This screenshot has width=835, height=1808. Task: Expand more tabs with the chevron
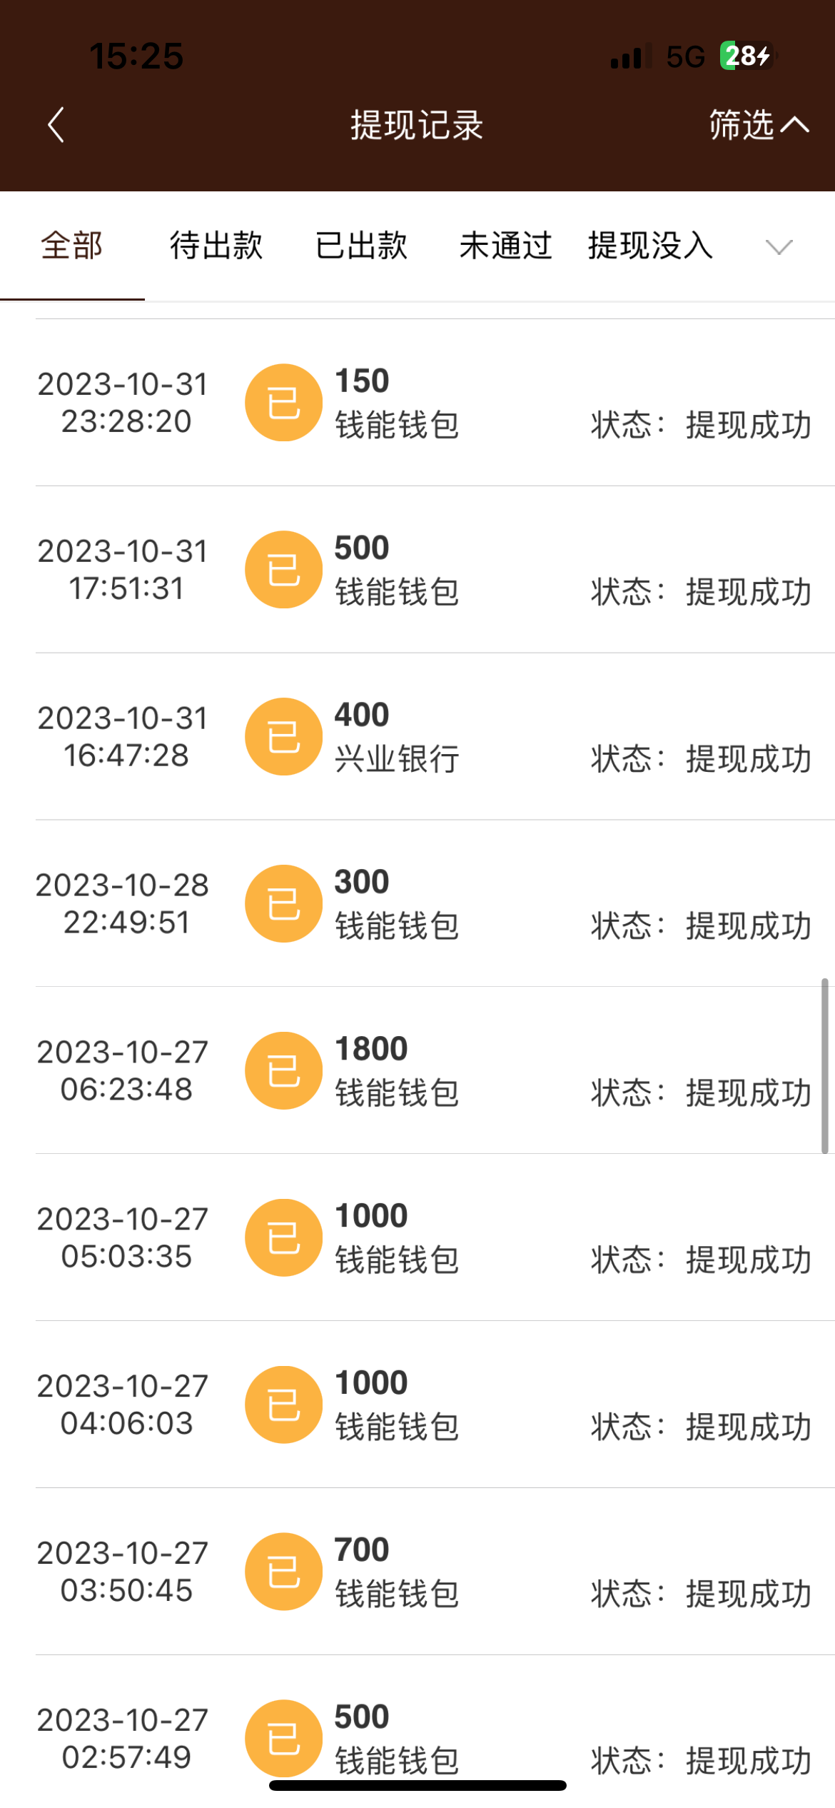pyautogui.click(x=779, y=247)
